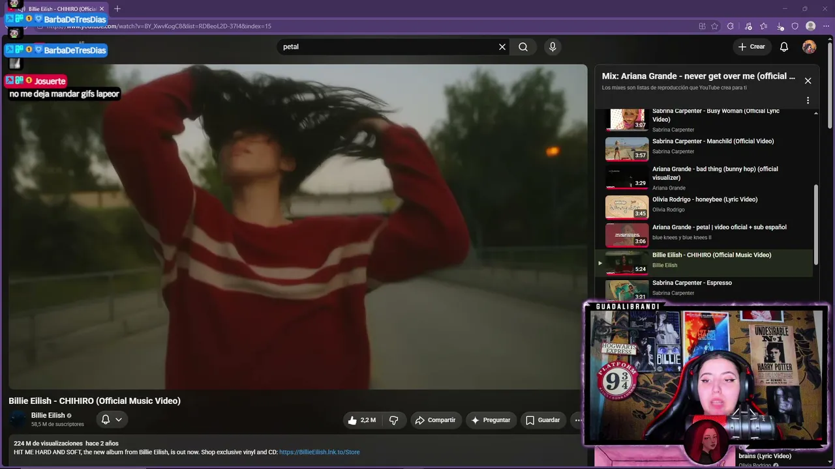
Task: Click the 58,5 M de suscriptores text
Action: coord(57,424)
